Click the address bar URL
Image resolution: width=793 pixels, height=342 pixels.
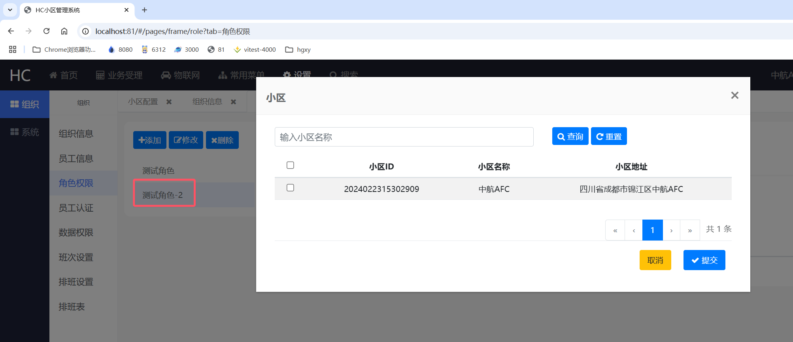pyautogui.click(x=173, y=31)
